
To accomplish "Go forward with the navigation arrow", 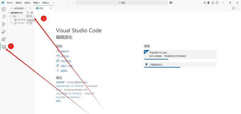I will (x=72, y=3).
